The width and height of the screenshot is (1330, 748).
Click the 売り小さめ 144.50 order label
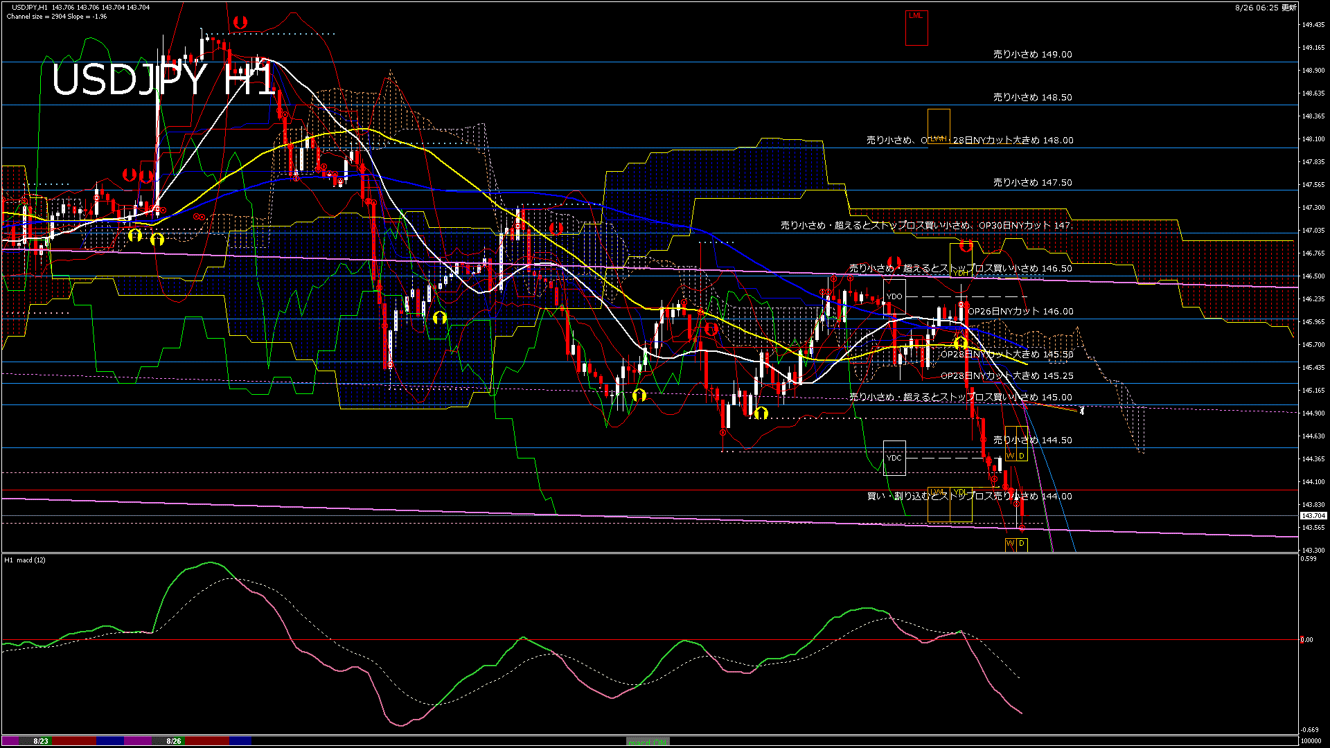click(x=1033, y=440)
